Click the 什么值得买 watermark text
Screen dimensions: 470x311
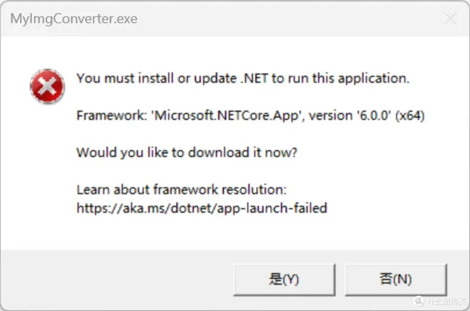[446, 301]
